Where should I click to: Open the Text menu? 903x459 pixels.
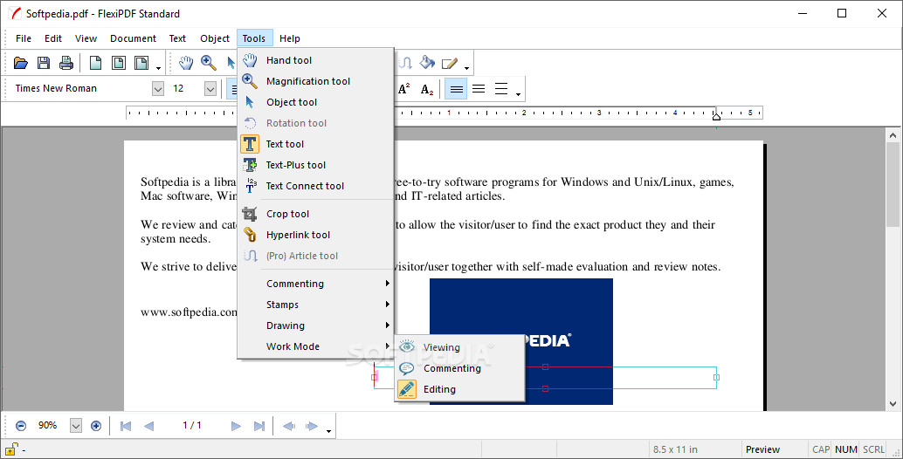[x=177, y=38]
